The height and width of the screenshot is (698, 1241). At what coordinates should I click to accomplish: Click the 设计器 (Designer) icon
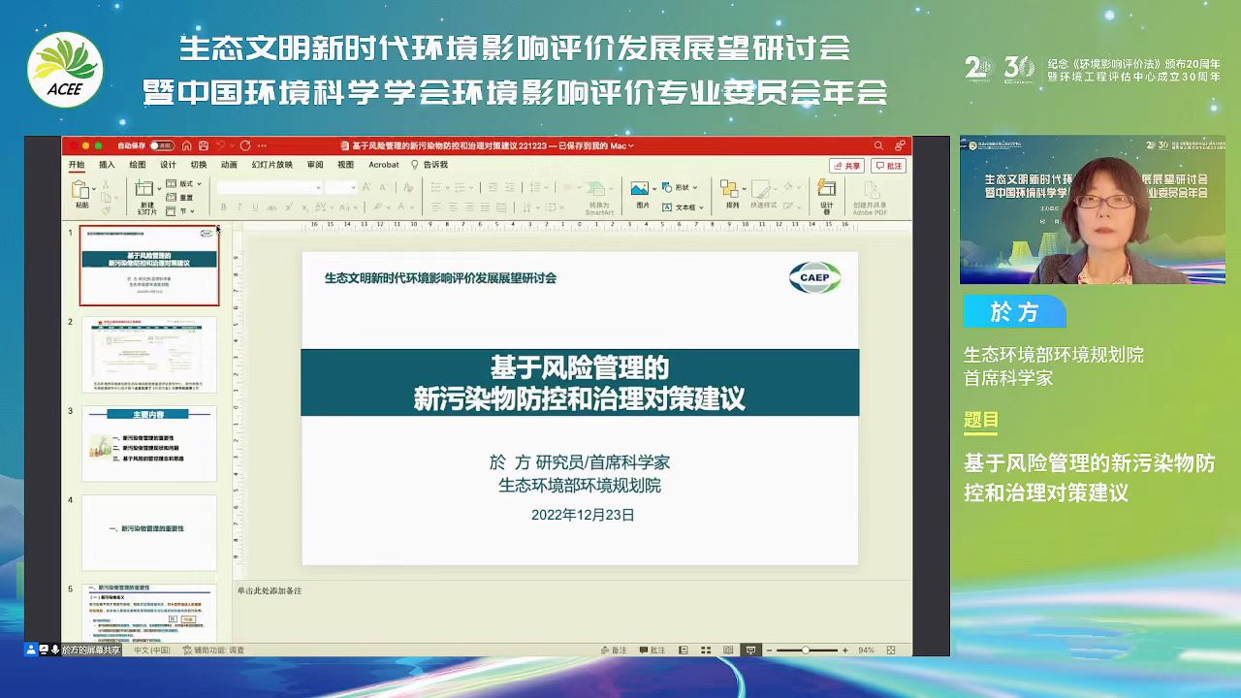pyautogui.click(x=827, y=188)
